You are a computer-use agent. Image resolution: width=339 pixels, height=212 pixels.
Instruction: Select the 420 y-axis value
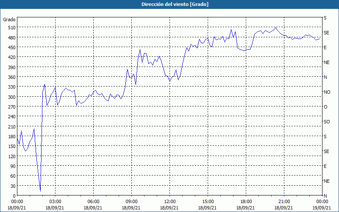tap(12, 57)
